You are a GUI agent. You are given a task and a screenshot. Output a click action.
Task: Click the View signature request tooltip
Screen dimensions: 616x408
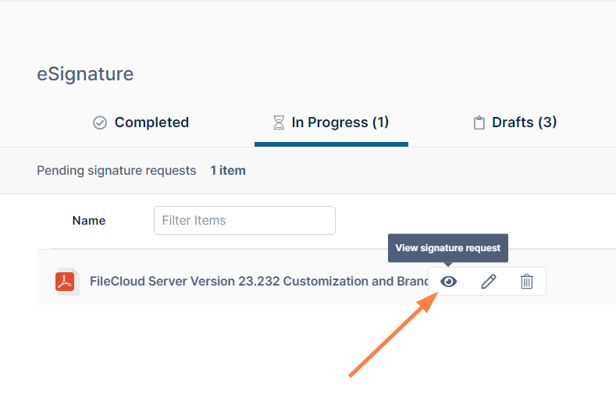click(448, 248)
